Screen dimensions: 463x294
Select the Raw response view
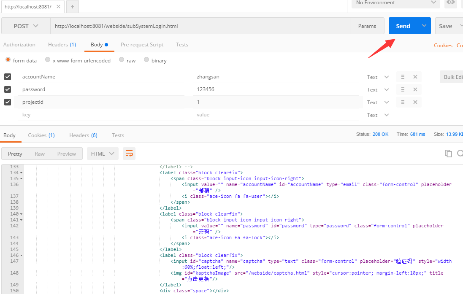(40, 154)
